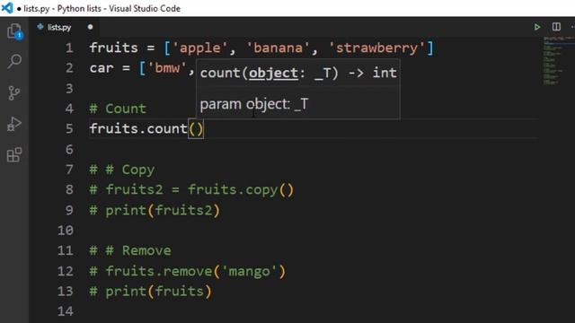
Task: Click the VS Code logo in title bar
Action: point(7,8)
